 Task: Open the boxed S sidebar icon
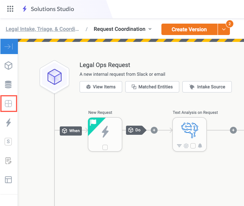[8, 141]
